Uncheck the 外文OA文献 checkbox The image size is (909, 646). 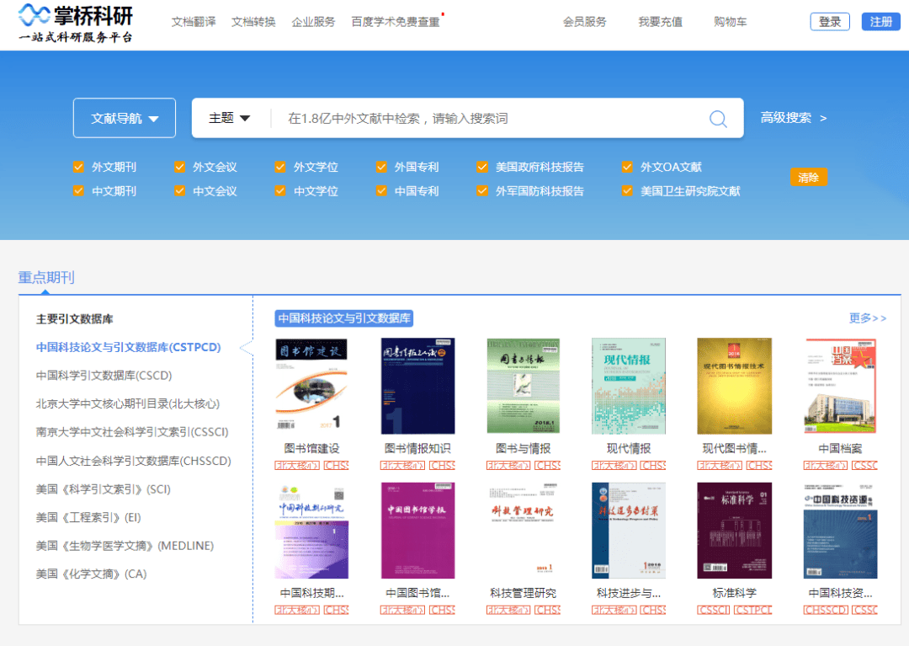pos(627,167)
